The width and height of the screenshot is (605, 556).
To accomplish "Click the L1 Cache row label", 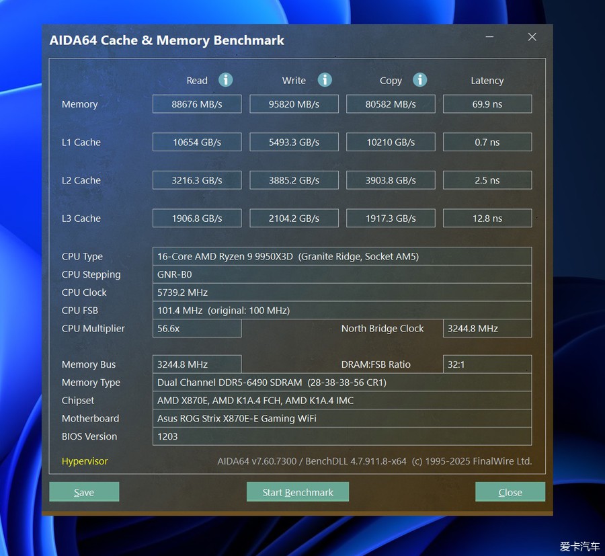I will coord(81,142).
